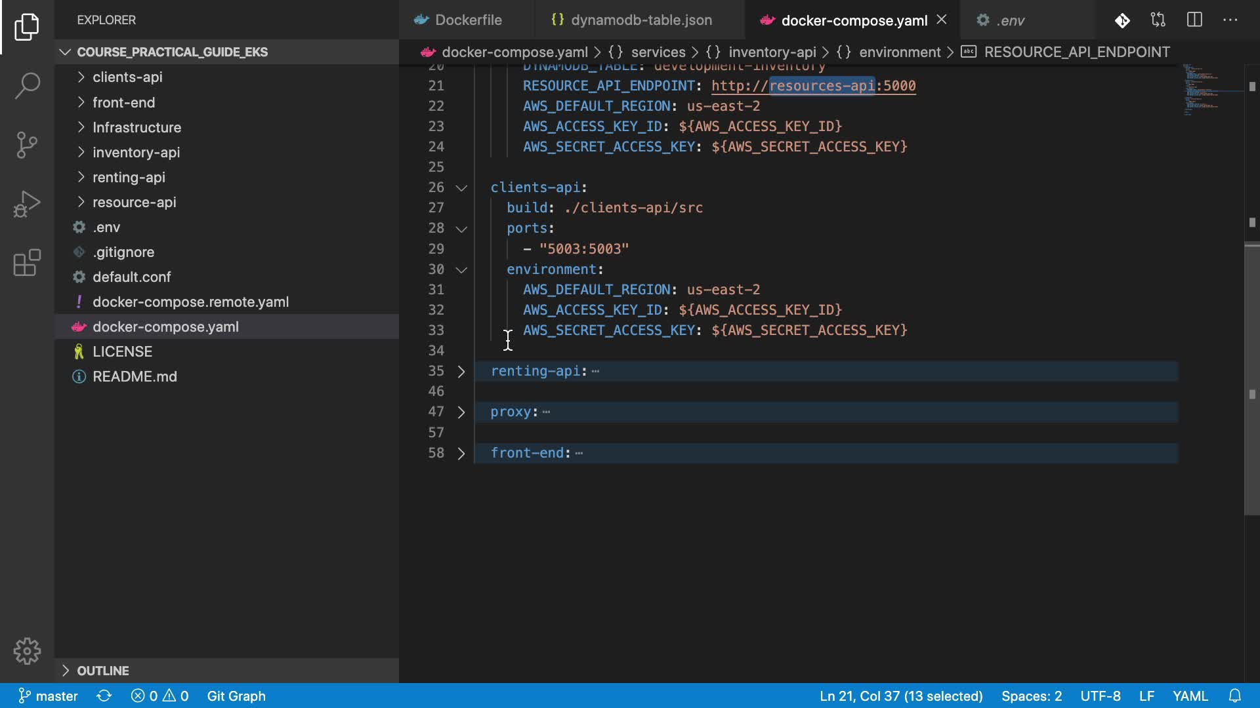Screen dimensions: 1260x708
Task: Open the Source Control view
Action: coord(27,145)
